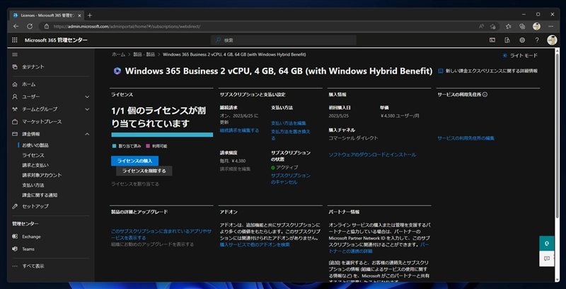This screenshot has height=289, width=566.
Task: Click the ライセンスの購入 button
Action: [134, 161]
